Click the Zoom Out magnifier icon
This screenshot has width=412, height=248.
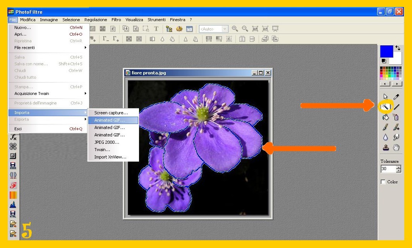pos(245,29)
